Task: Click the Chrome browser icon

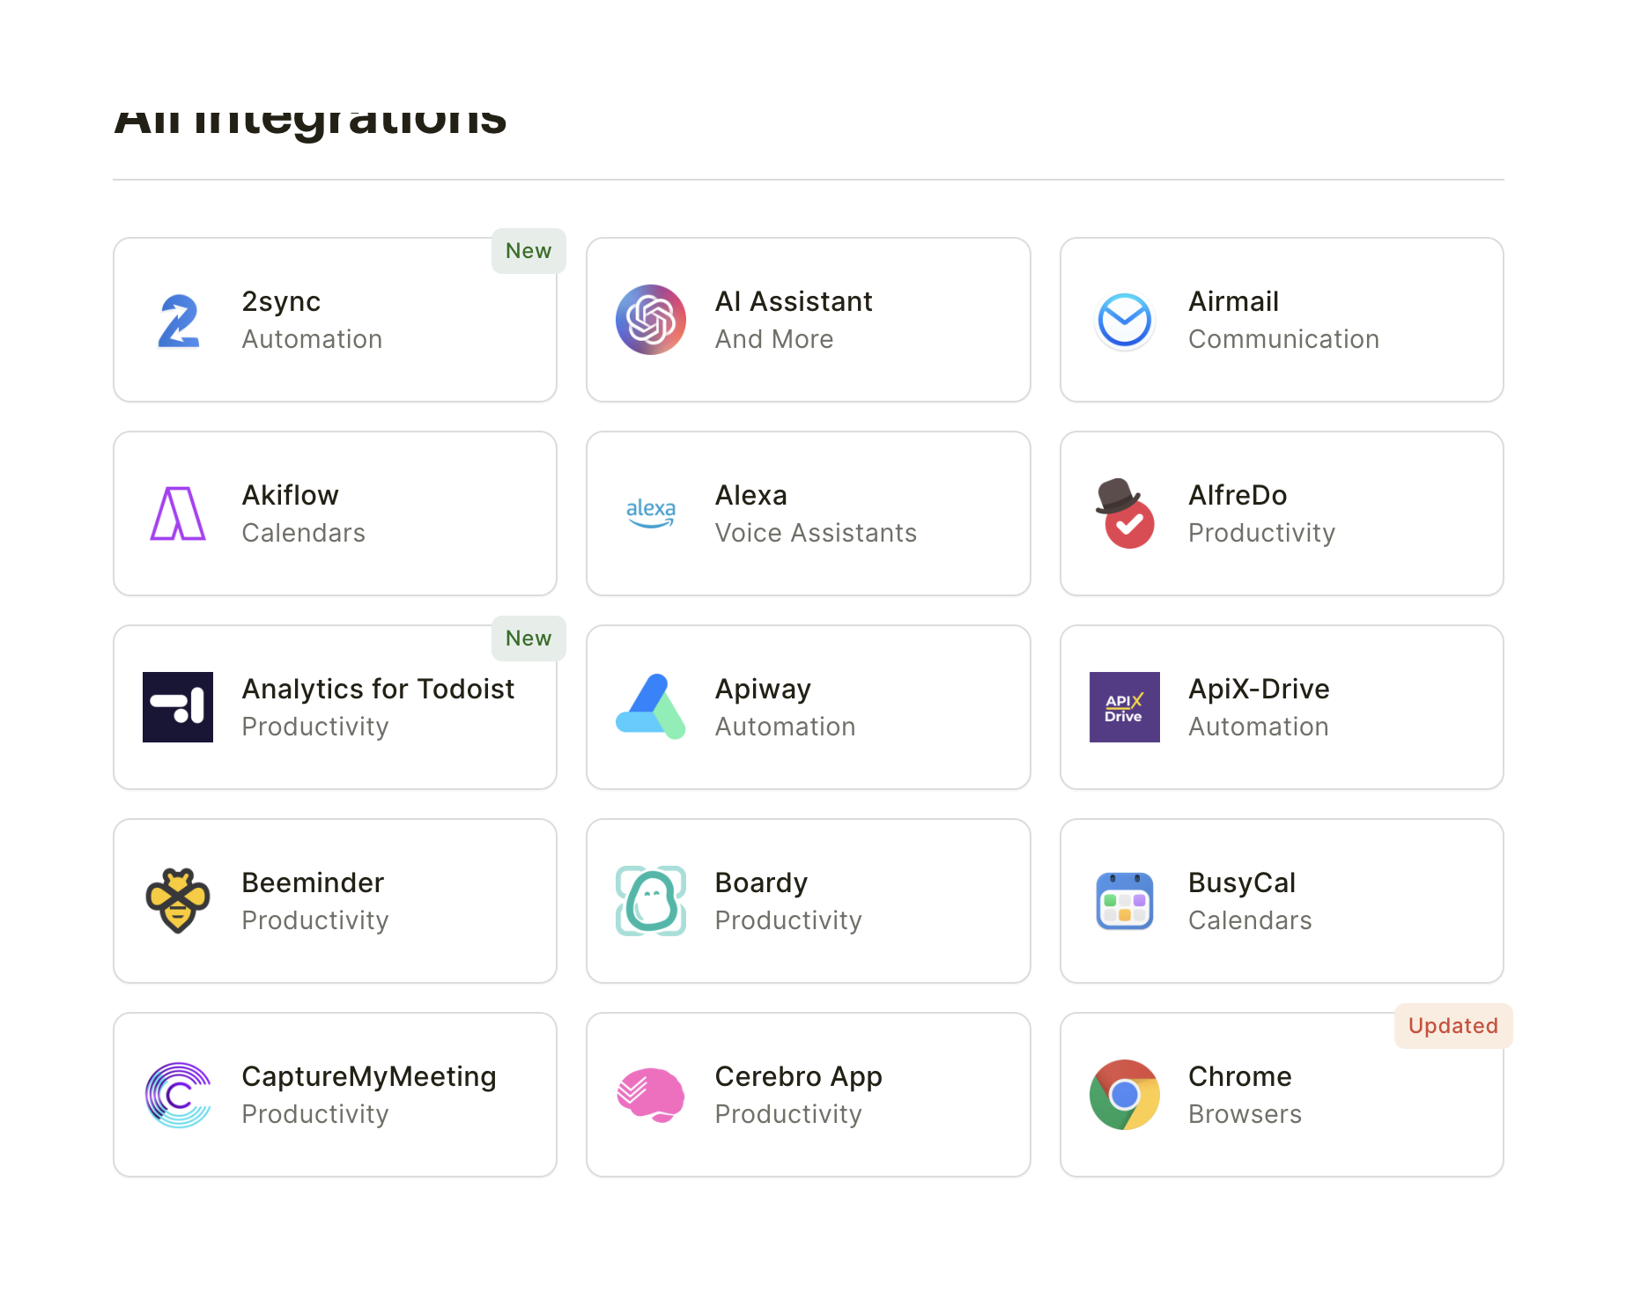Action: pyautogui.click(x=1124, y=1096)
